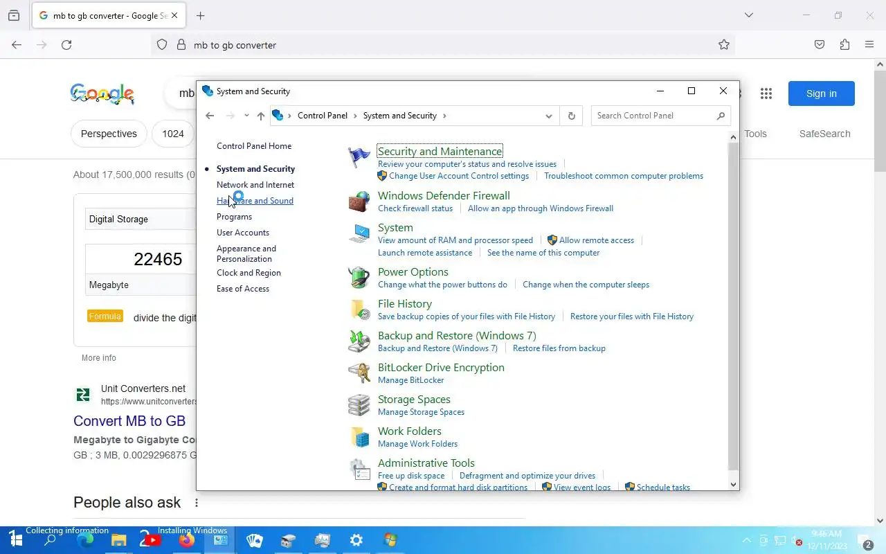Open Settings gear on taskbar

coord(356,540)
